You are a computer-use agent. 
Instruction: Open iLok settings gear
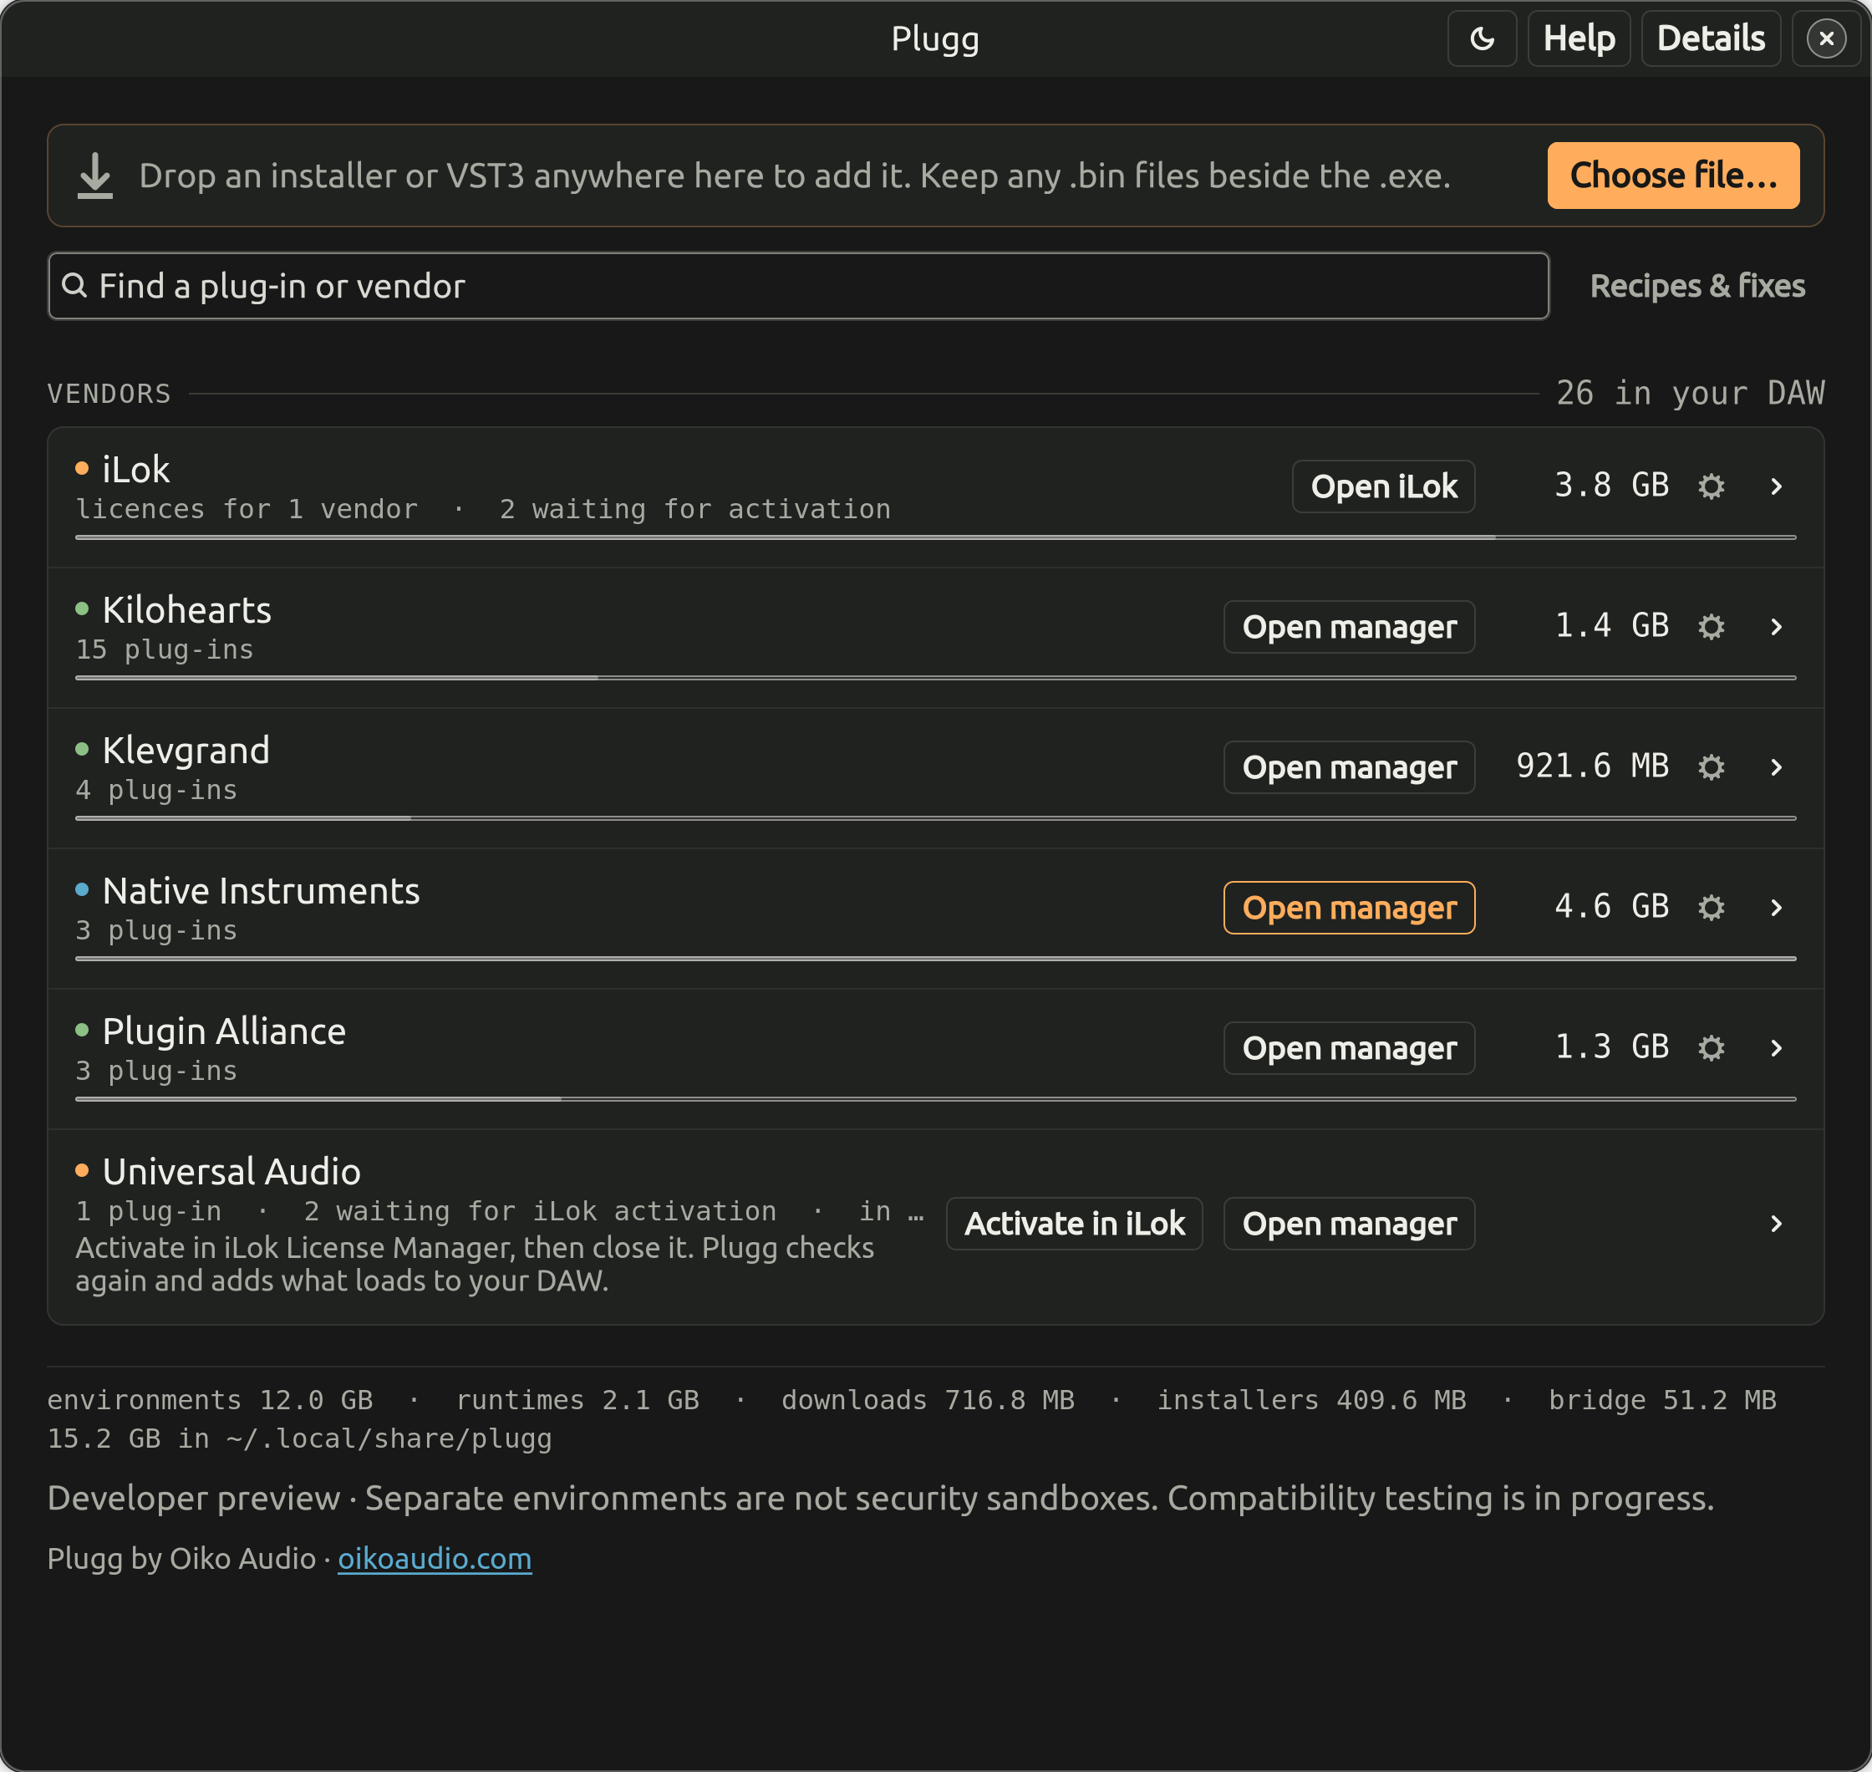pyautogui.click(x=1711, y=486)
